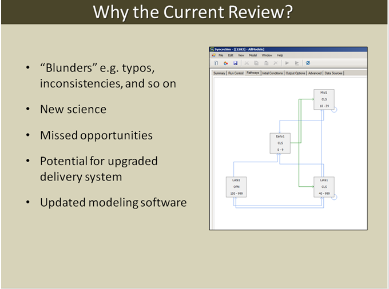The height and width of the screenshot is (289, 389).
Task: Select the Mid1 CLS state box
Action: tap(324, 99)
